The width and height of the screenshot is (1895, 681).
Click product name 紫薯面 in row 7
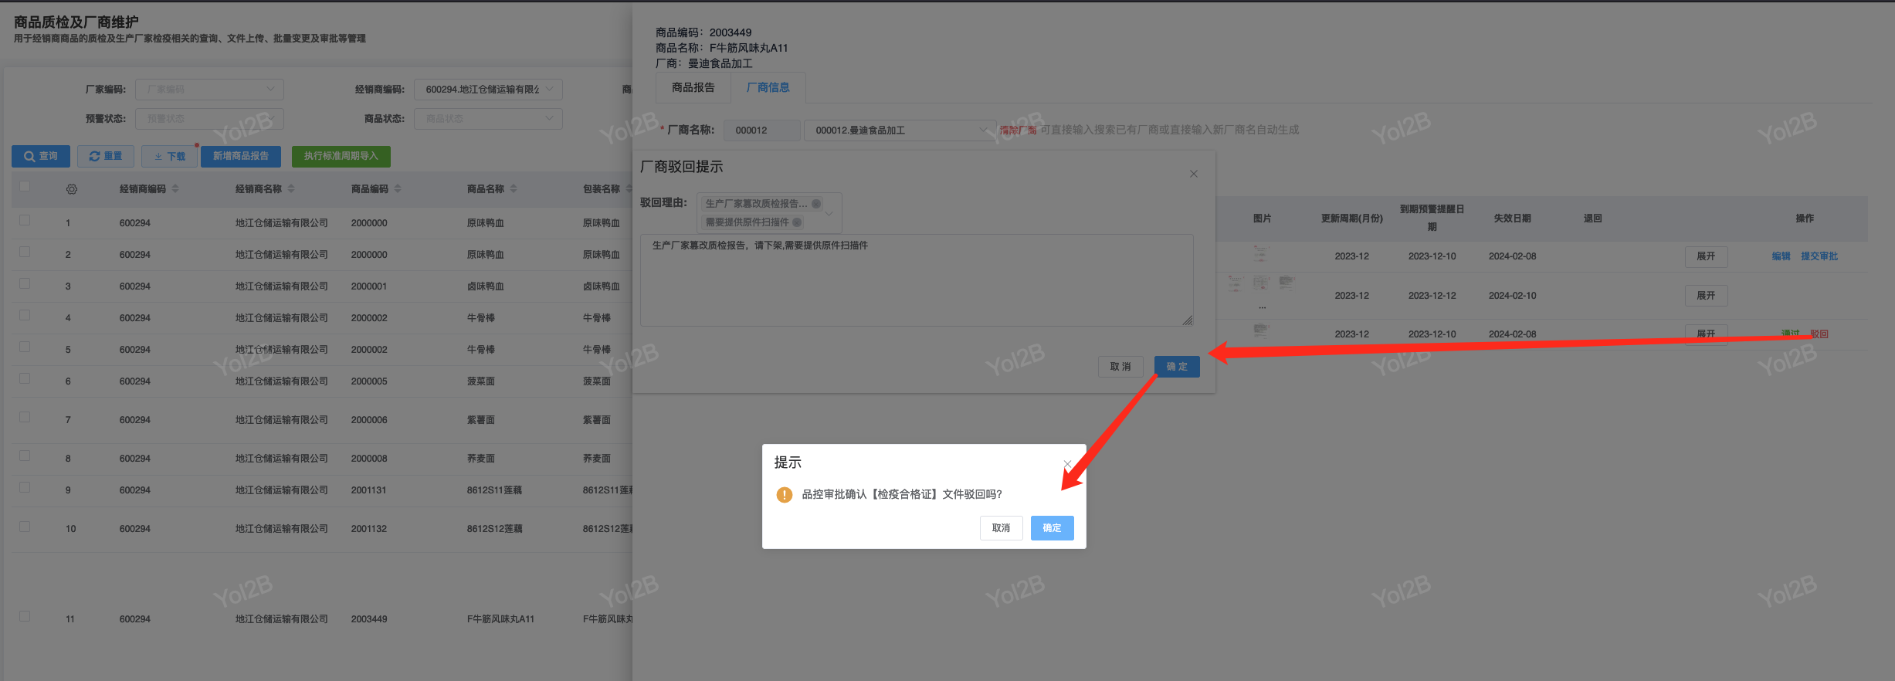[481, 420]
